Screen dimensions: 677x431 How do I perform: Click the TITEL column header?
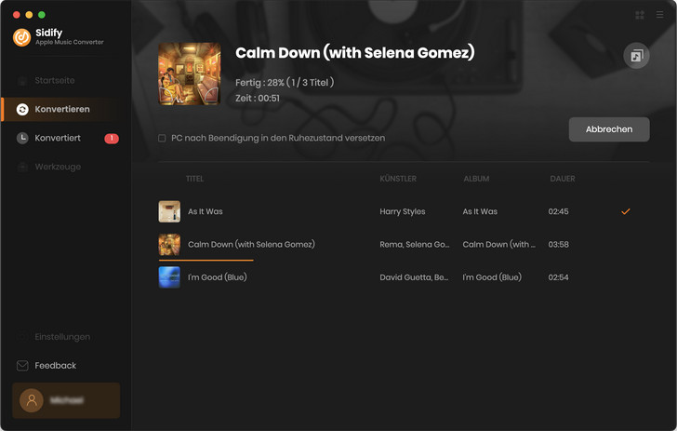[x=194, y=179]
